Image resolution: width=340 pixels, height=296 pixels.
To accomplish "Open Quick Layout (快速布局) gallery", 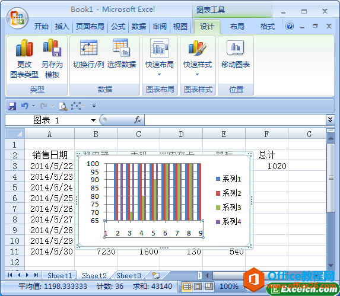I will tap(160, 58).
